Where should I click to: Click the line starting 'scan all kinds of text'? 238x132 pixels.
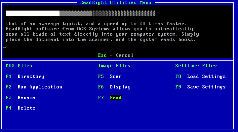pyautogui.click(x=102, y=34)
